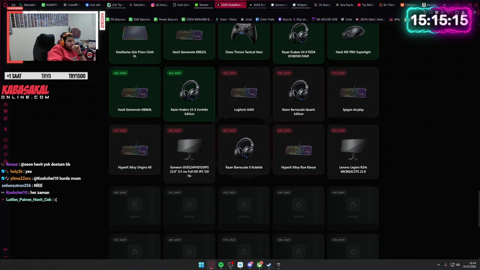Click the TRY1500 goal label

(77, 76)
